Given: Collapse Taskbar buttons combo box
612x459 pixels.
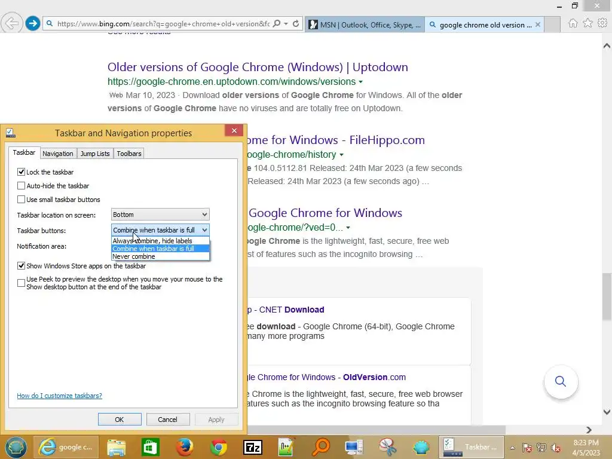Looking at the screenshot, I should [160, 230].
